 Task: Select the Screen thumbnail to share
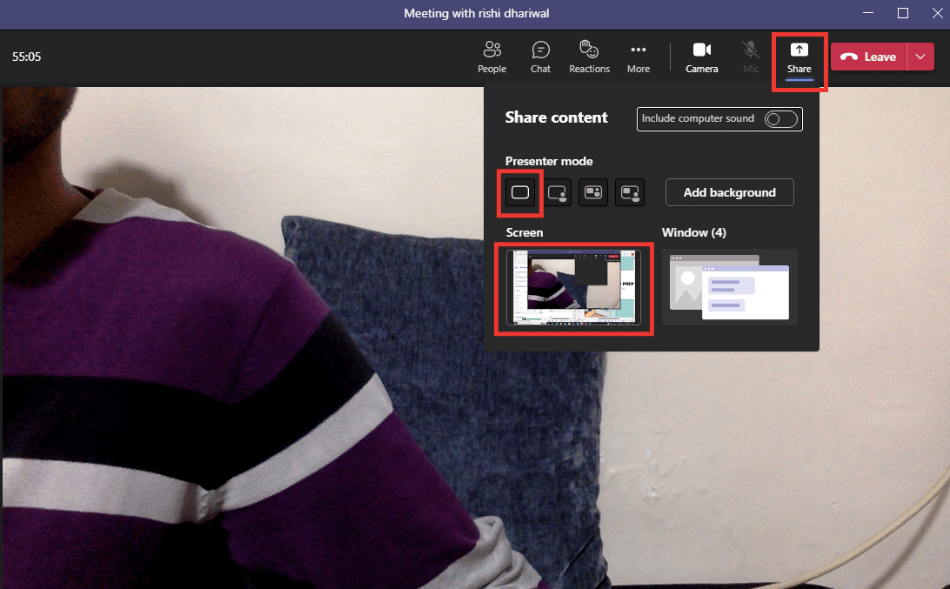click(x=573, y=288)
